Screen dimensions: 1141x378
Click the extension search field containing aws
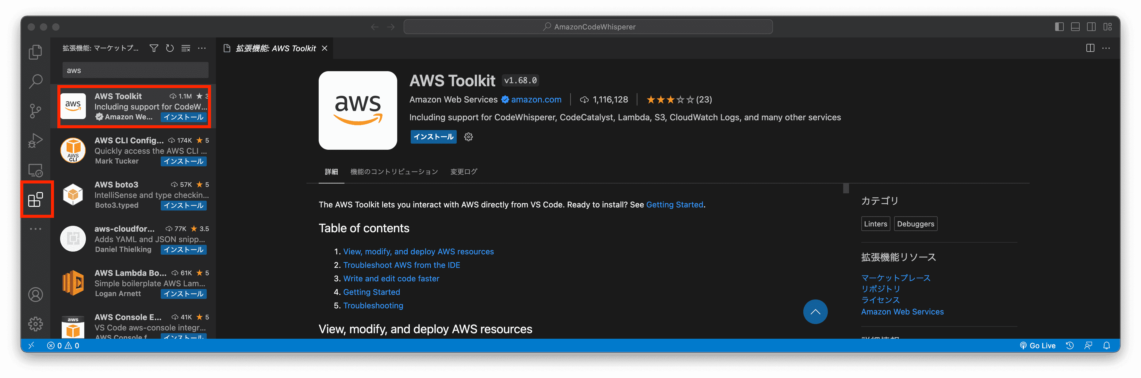pos(135,71)
